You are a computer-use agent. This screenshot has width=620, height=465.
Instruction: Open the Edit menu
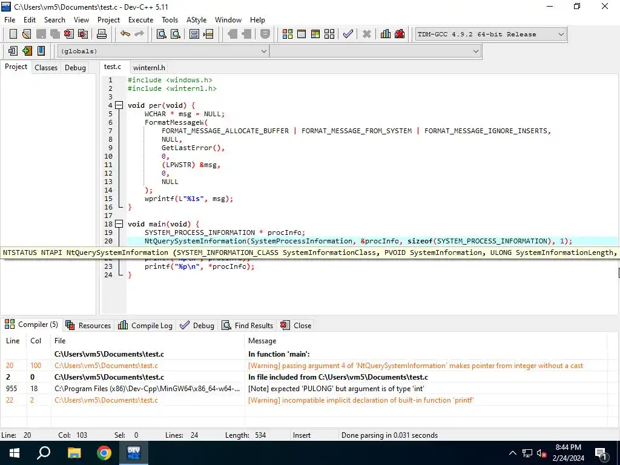click(x=30, y=20)
